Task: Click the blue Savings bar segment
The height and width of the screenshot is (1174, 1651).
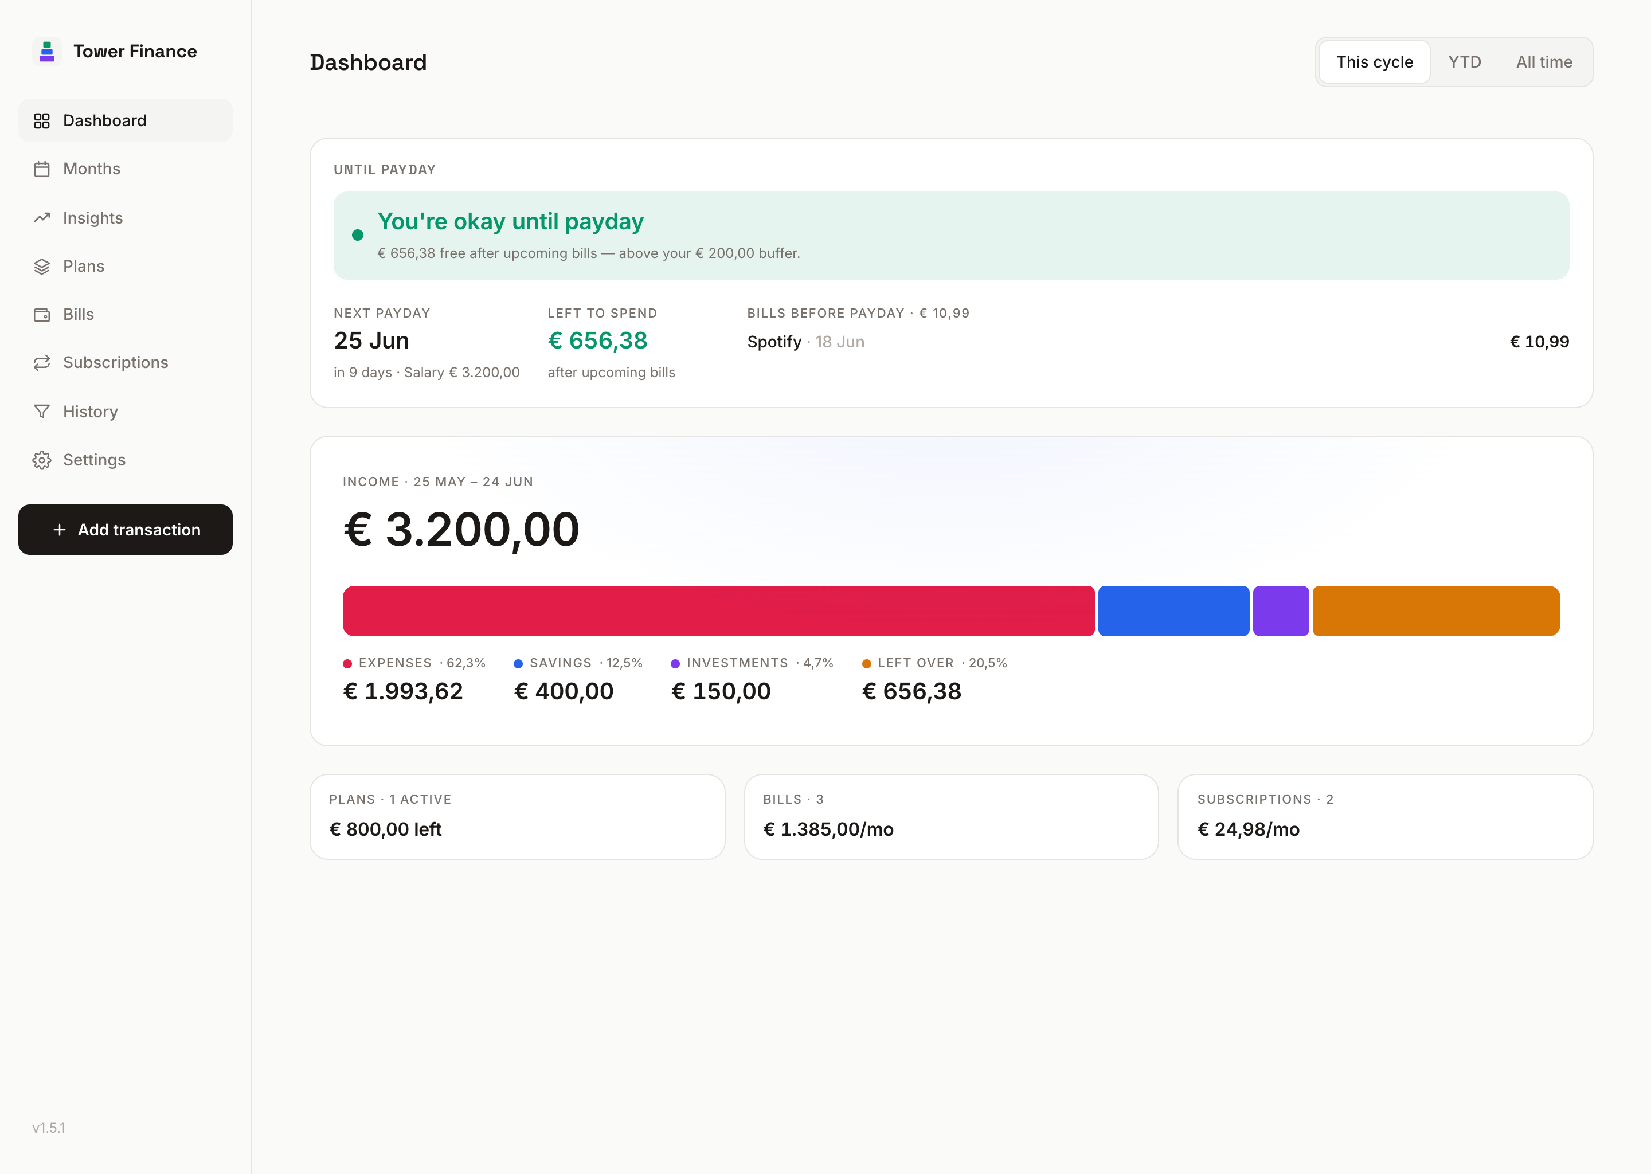Action: pyautogui.click(x=1173, y=611)
